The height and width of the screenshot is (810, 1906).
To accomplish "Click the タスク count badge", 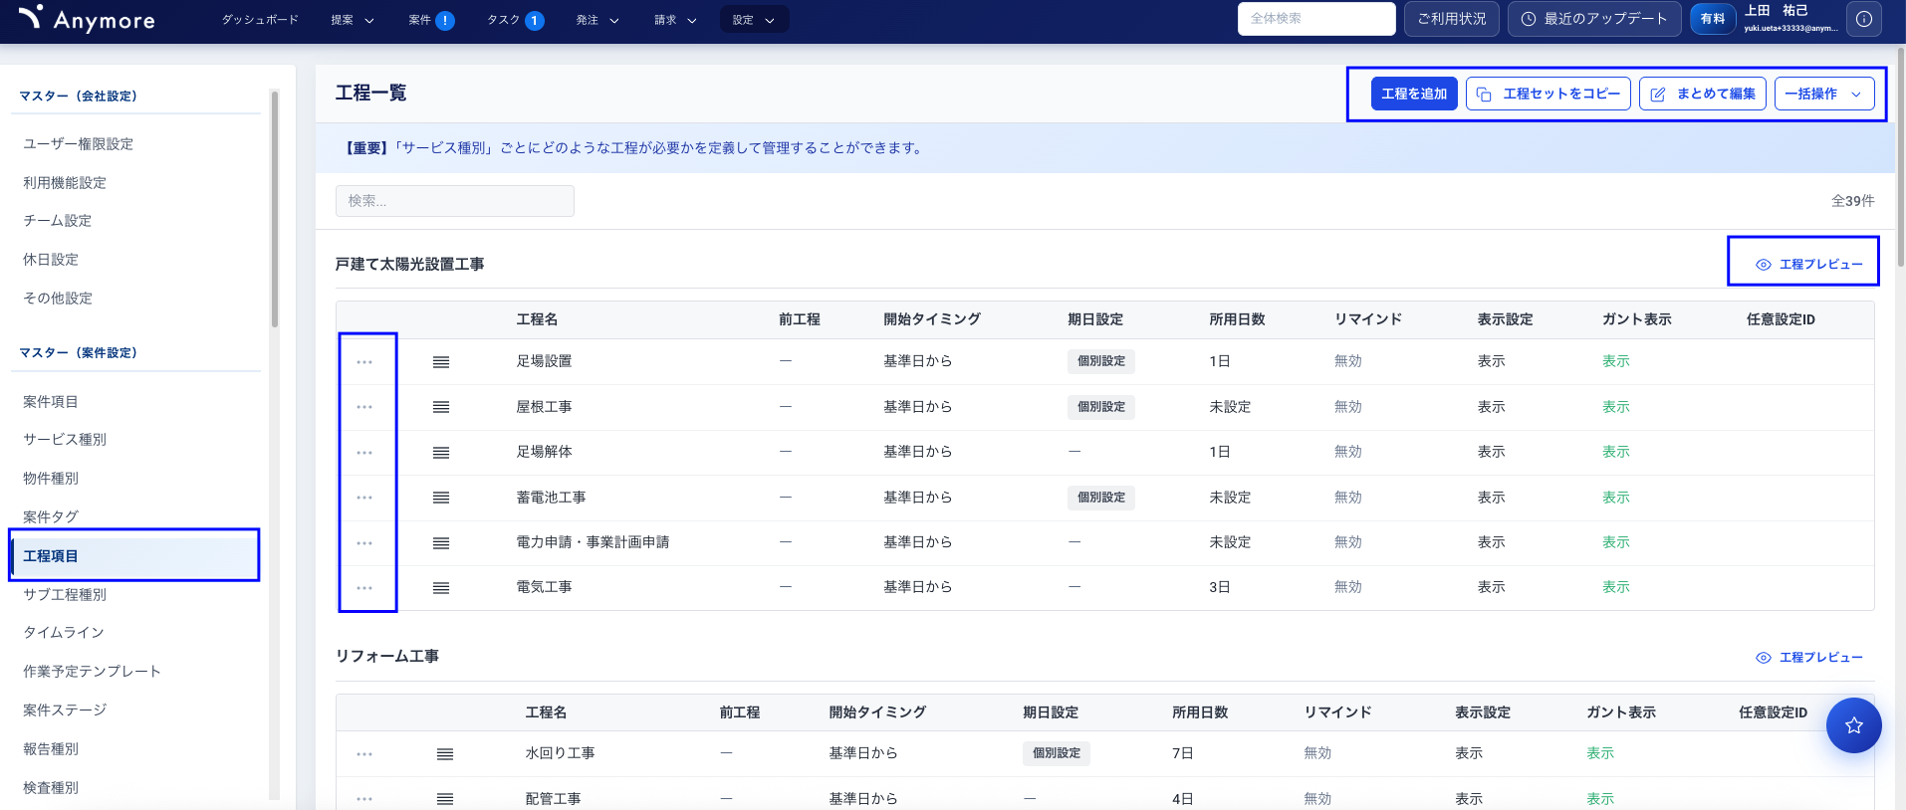I will [x=535, y=20].
